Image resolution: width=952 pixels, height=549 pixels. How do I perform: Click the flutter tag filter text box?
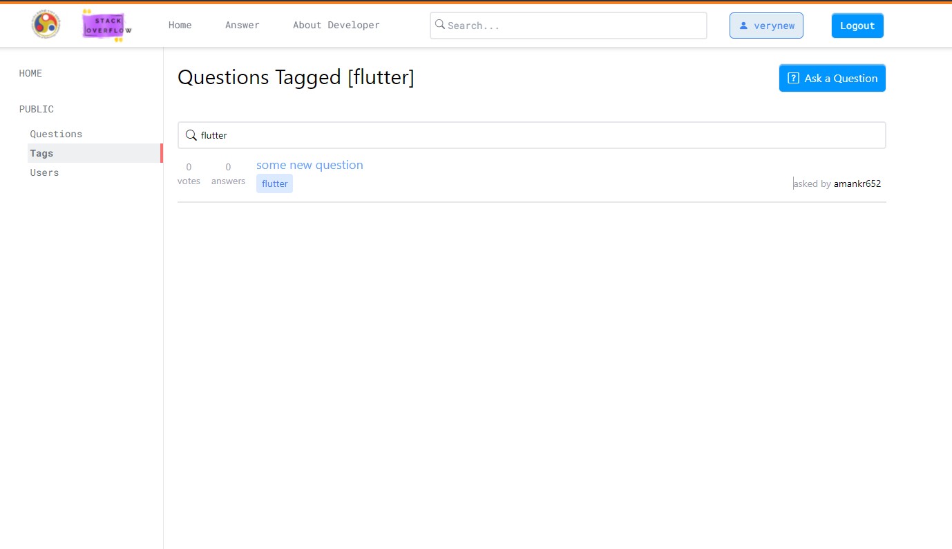pyautogui.click(x=484, y=135)
